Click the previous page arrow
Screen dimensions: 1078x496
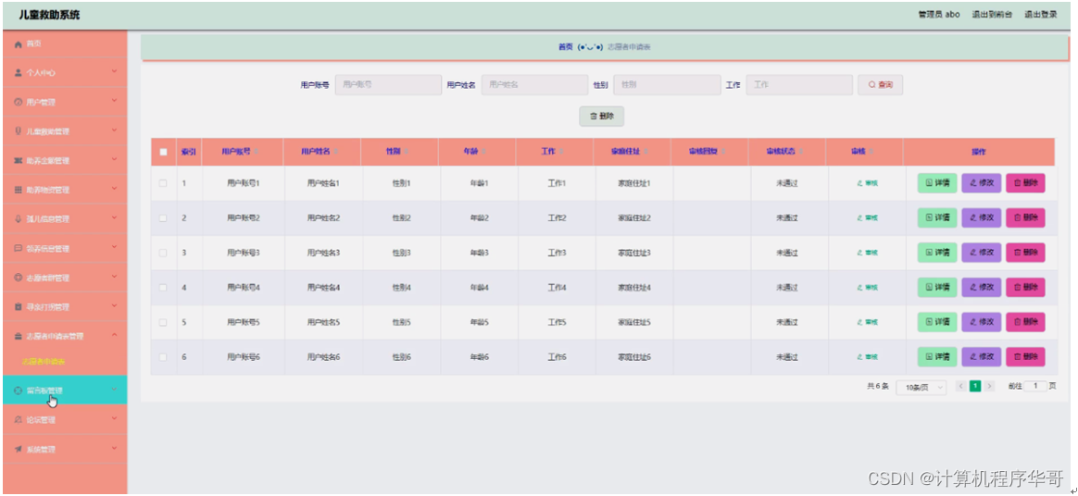point(961,386)
